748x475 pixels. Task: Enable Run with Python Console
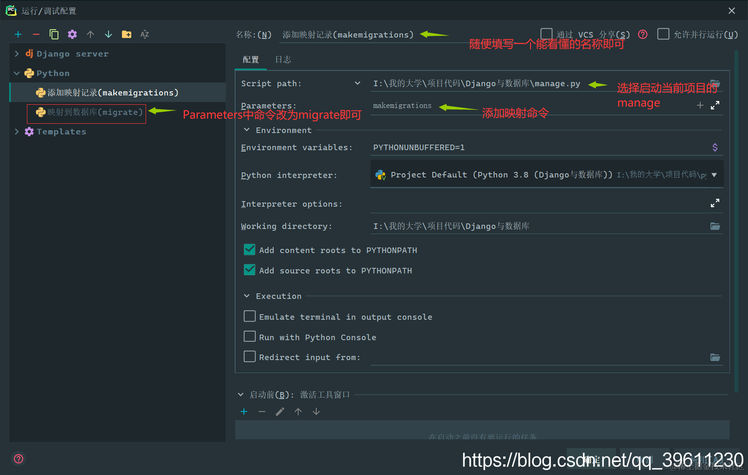pyautogui.click(x=249, y=336)
